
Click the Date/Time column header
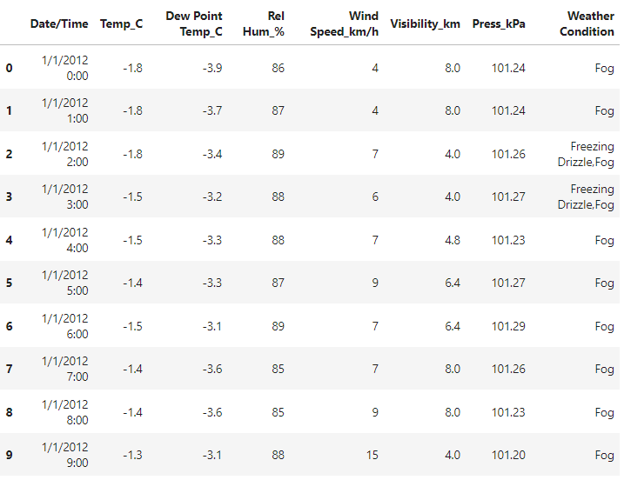59,23
